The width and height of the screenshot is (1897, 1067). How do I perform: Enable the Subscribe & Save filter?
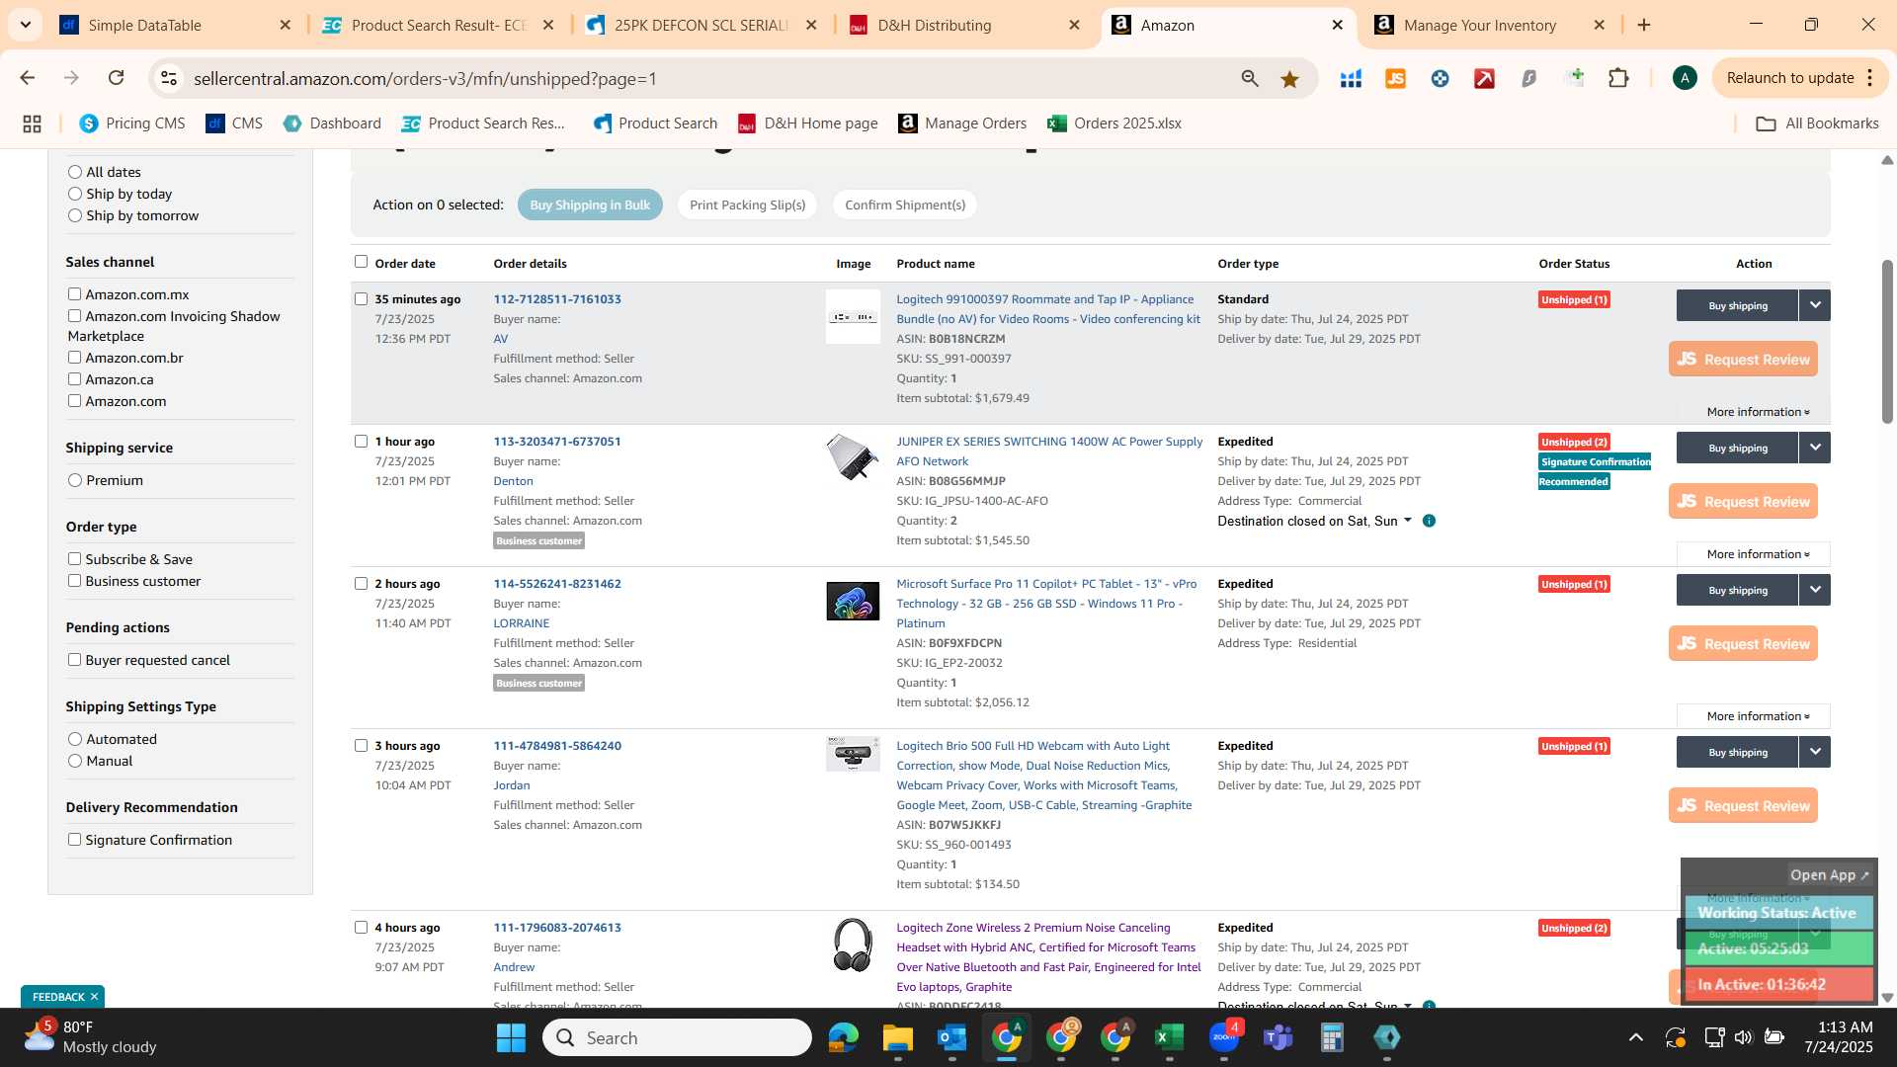pyautogui.click(x=74, y=559)
